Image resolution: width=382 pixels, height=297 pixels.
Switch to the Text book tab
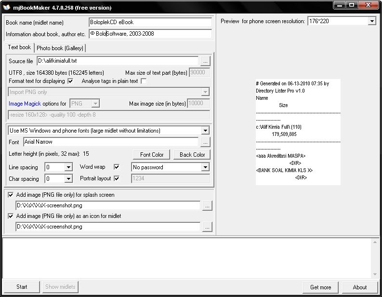click(x=19, y=47)
